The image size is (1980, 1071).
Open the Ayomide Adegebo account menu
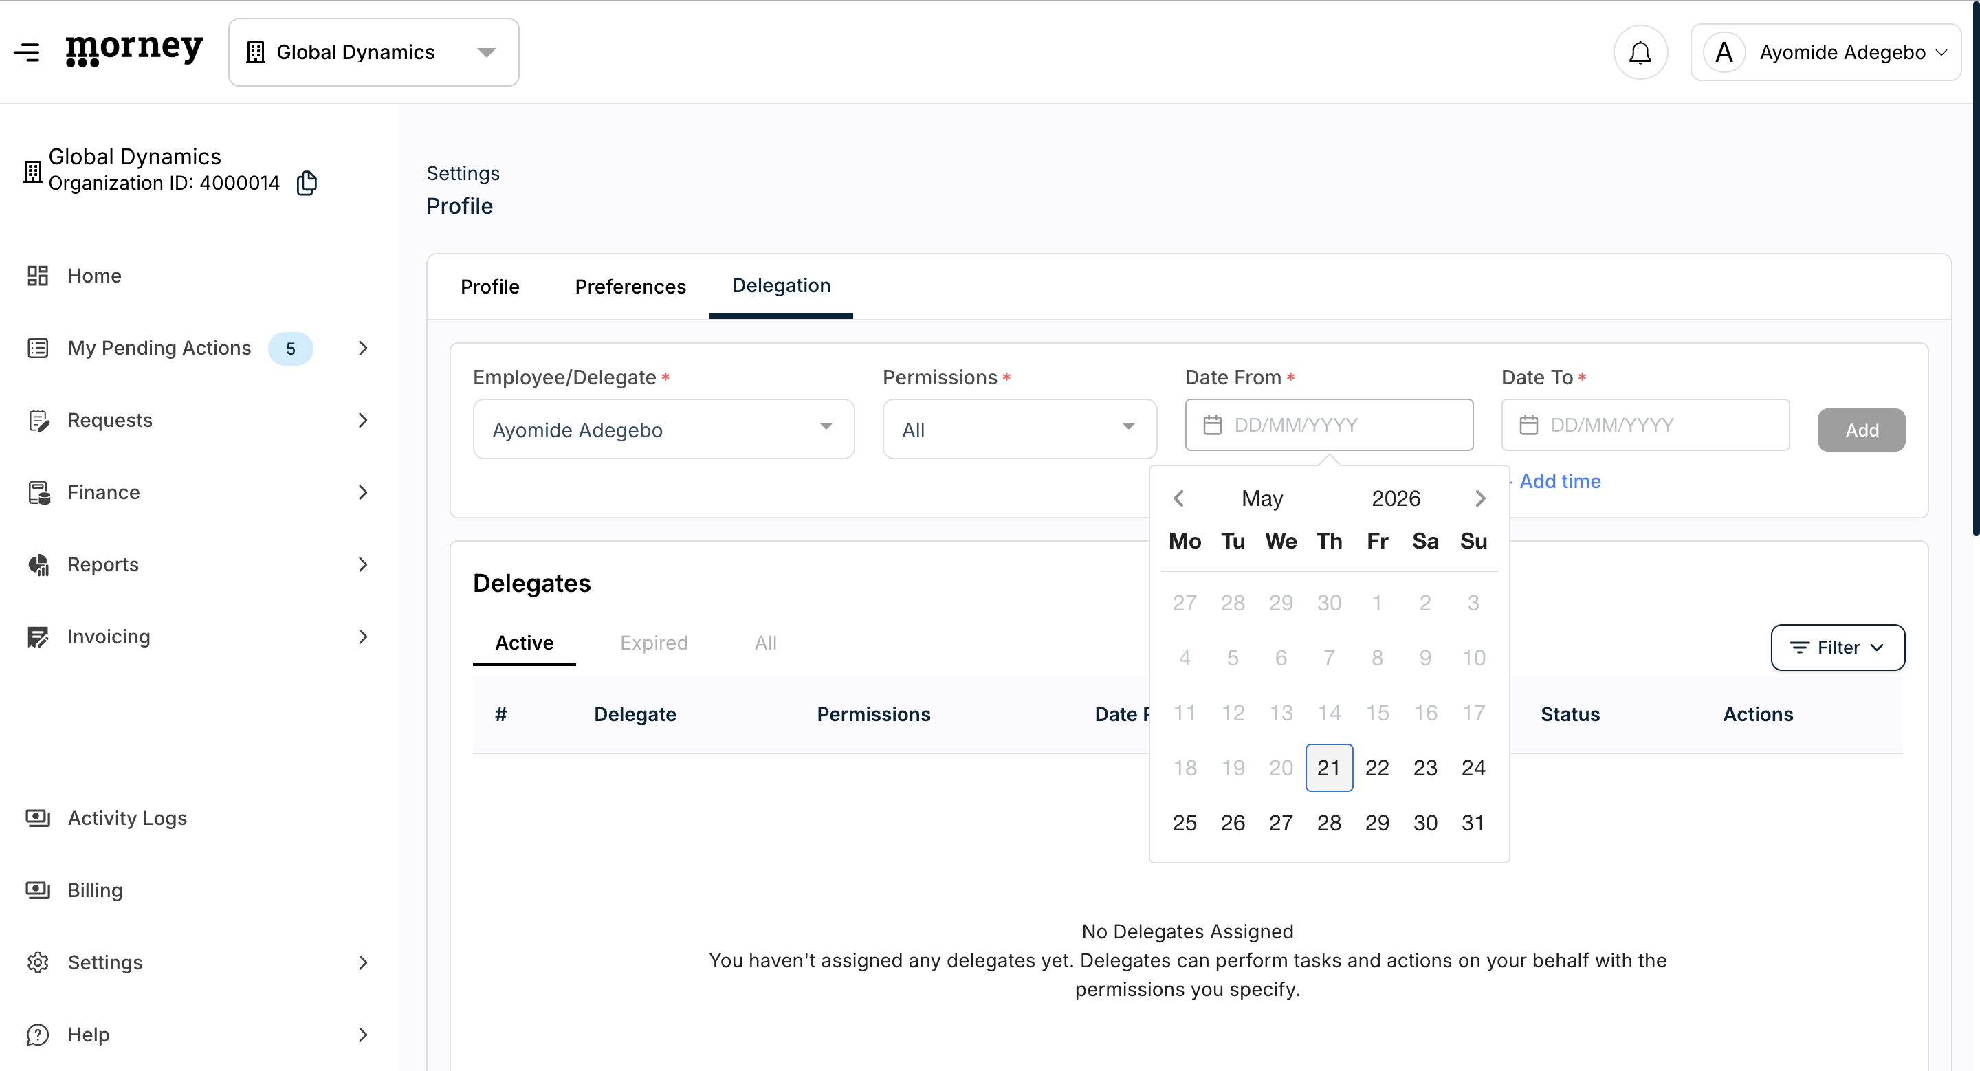point(1825,52)
